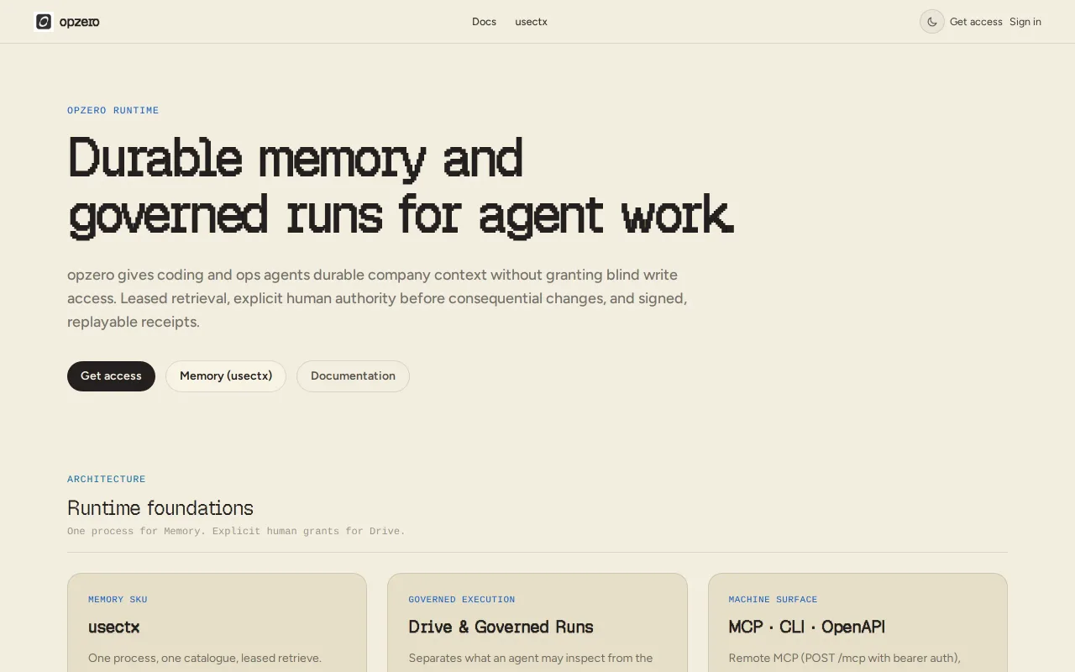Click the MEMORY SKU label
Viewport: 1075px width, 672px height.
click(x=118, y=600)
